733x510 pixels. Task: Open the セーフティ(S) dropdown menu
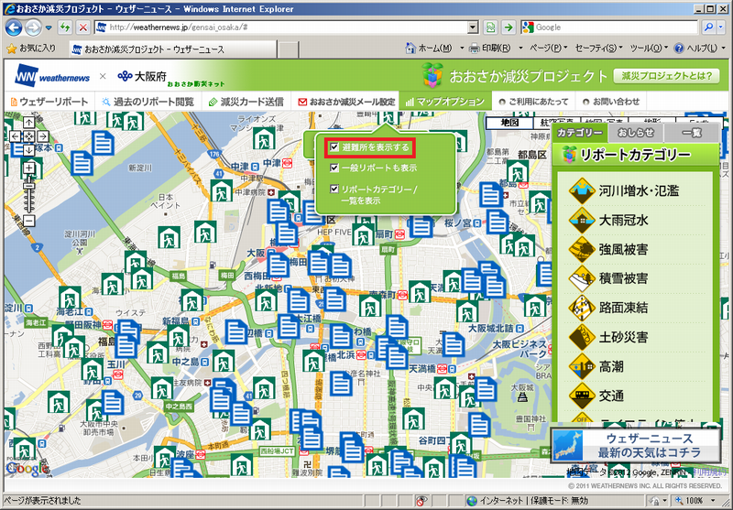pyautogui.click(x=598, y=49)
